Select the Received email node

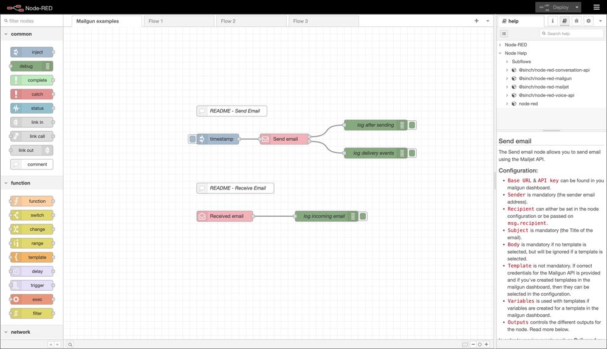[225, 216]
